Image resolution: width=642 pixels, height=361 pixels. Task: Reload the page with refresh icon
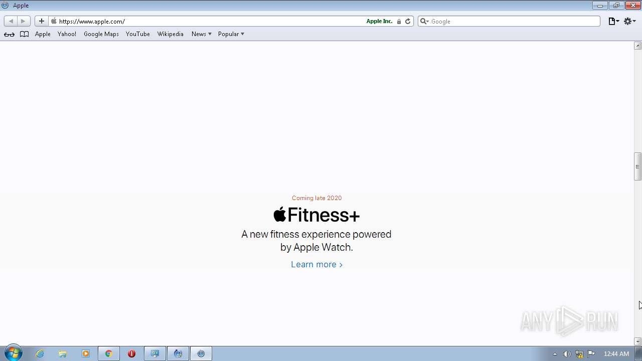[x=408, y=21]
